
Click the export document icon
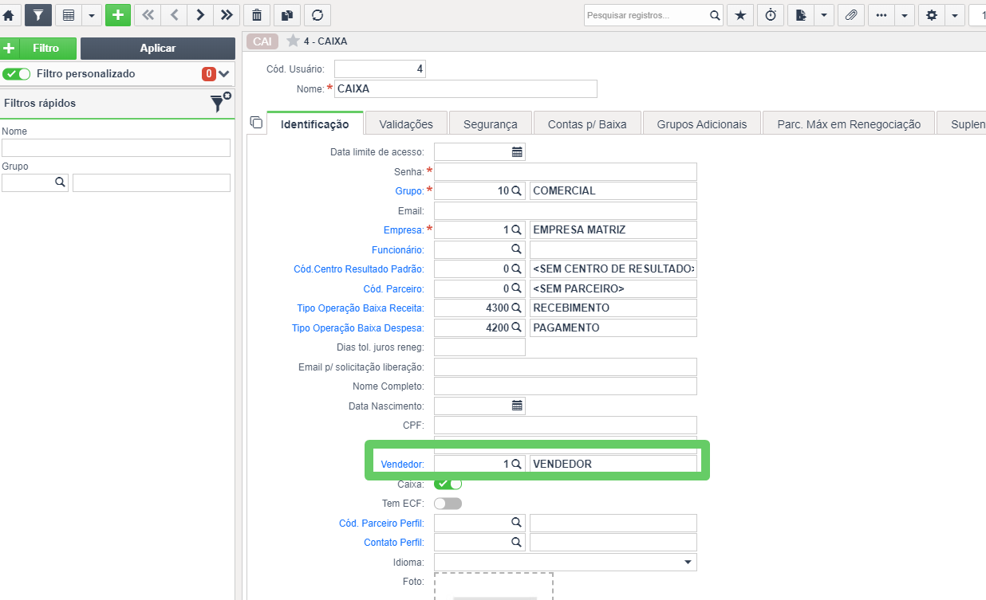pos(801,14)
